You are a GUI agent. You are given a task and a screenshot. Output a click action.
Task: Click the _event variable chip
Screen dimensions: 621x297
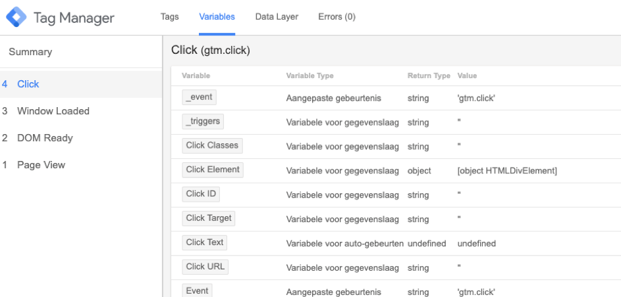(199, 97)
